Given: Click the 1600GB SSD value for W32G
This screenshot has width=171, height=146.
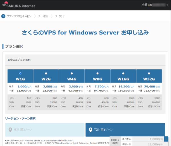Looking at the screenshot, I should pos(156,102).
